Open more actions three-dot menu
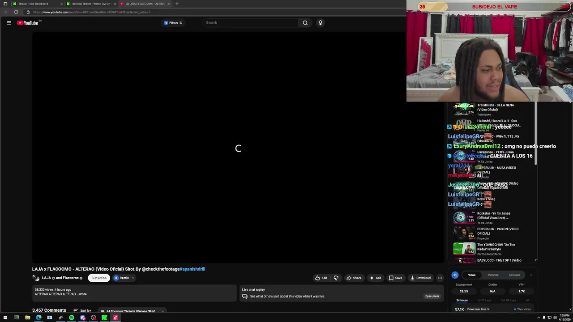 click(x=440, y=278)
